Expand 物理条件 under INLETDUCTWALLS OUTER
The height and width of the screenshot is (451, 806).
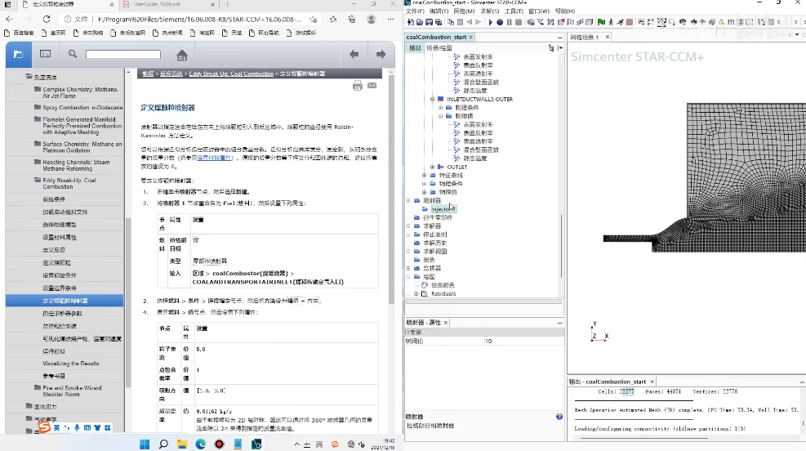pyautogui.click(x=440, y=108)
